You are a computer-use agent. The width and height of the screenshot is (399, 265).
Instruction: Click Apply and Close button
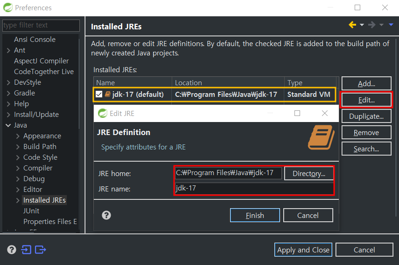tap(303, 250)
